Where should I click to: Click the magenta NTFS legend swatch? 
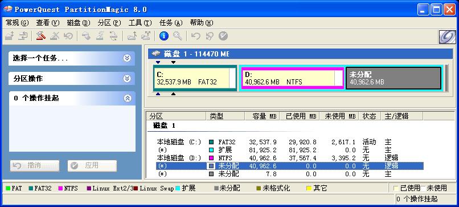click(x=60, y=188)
